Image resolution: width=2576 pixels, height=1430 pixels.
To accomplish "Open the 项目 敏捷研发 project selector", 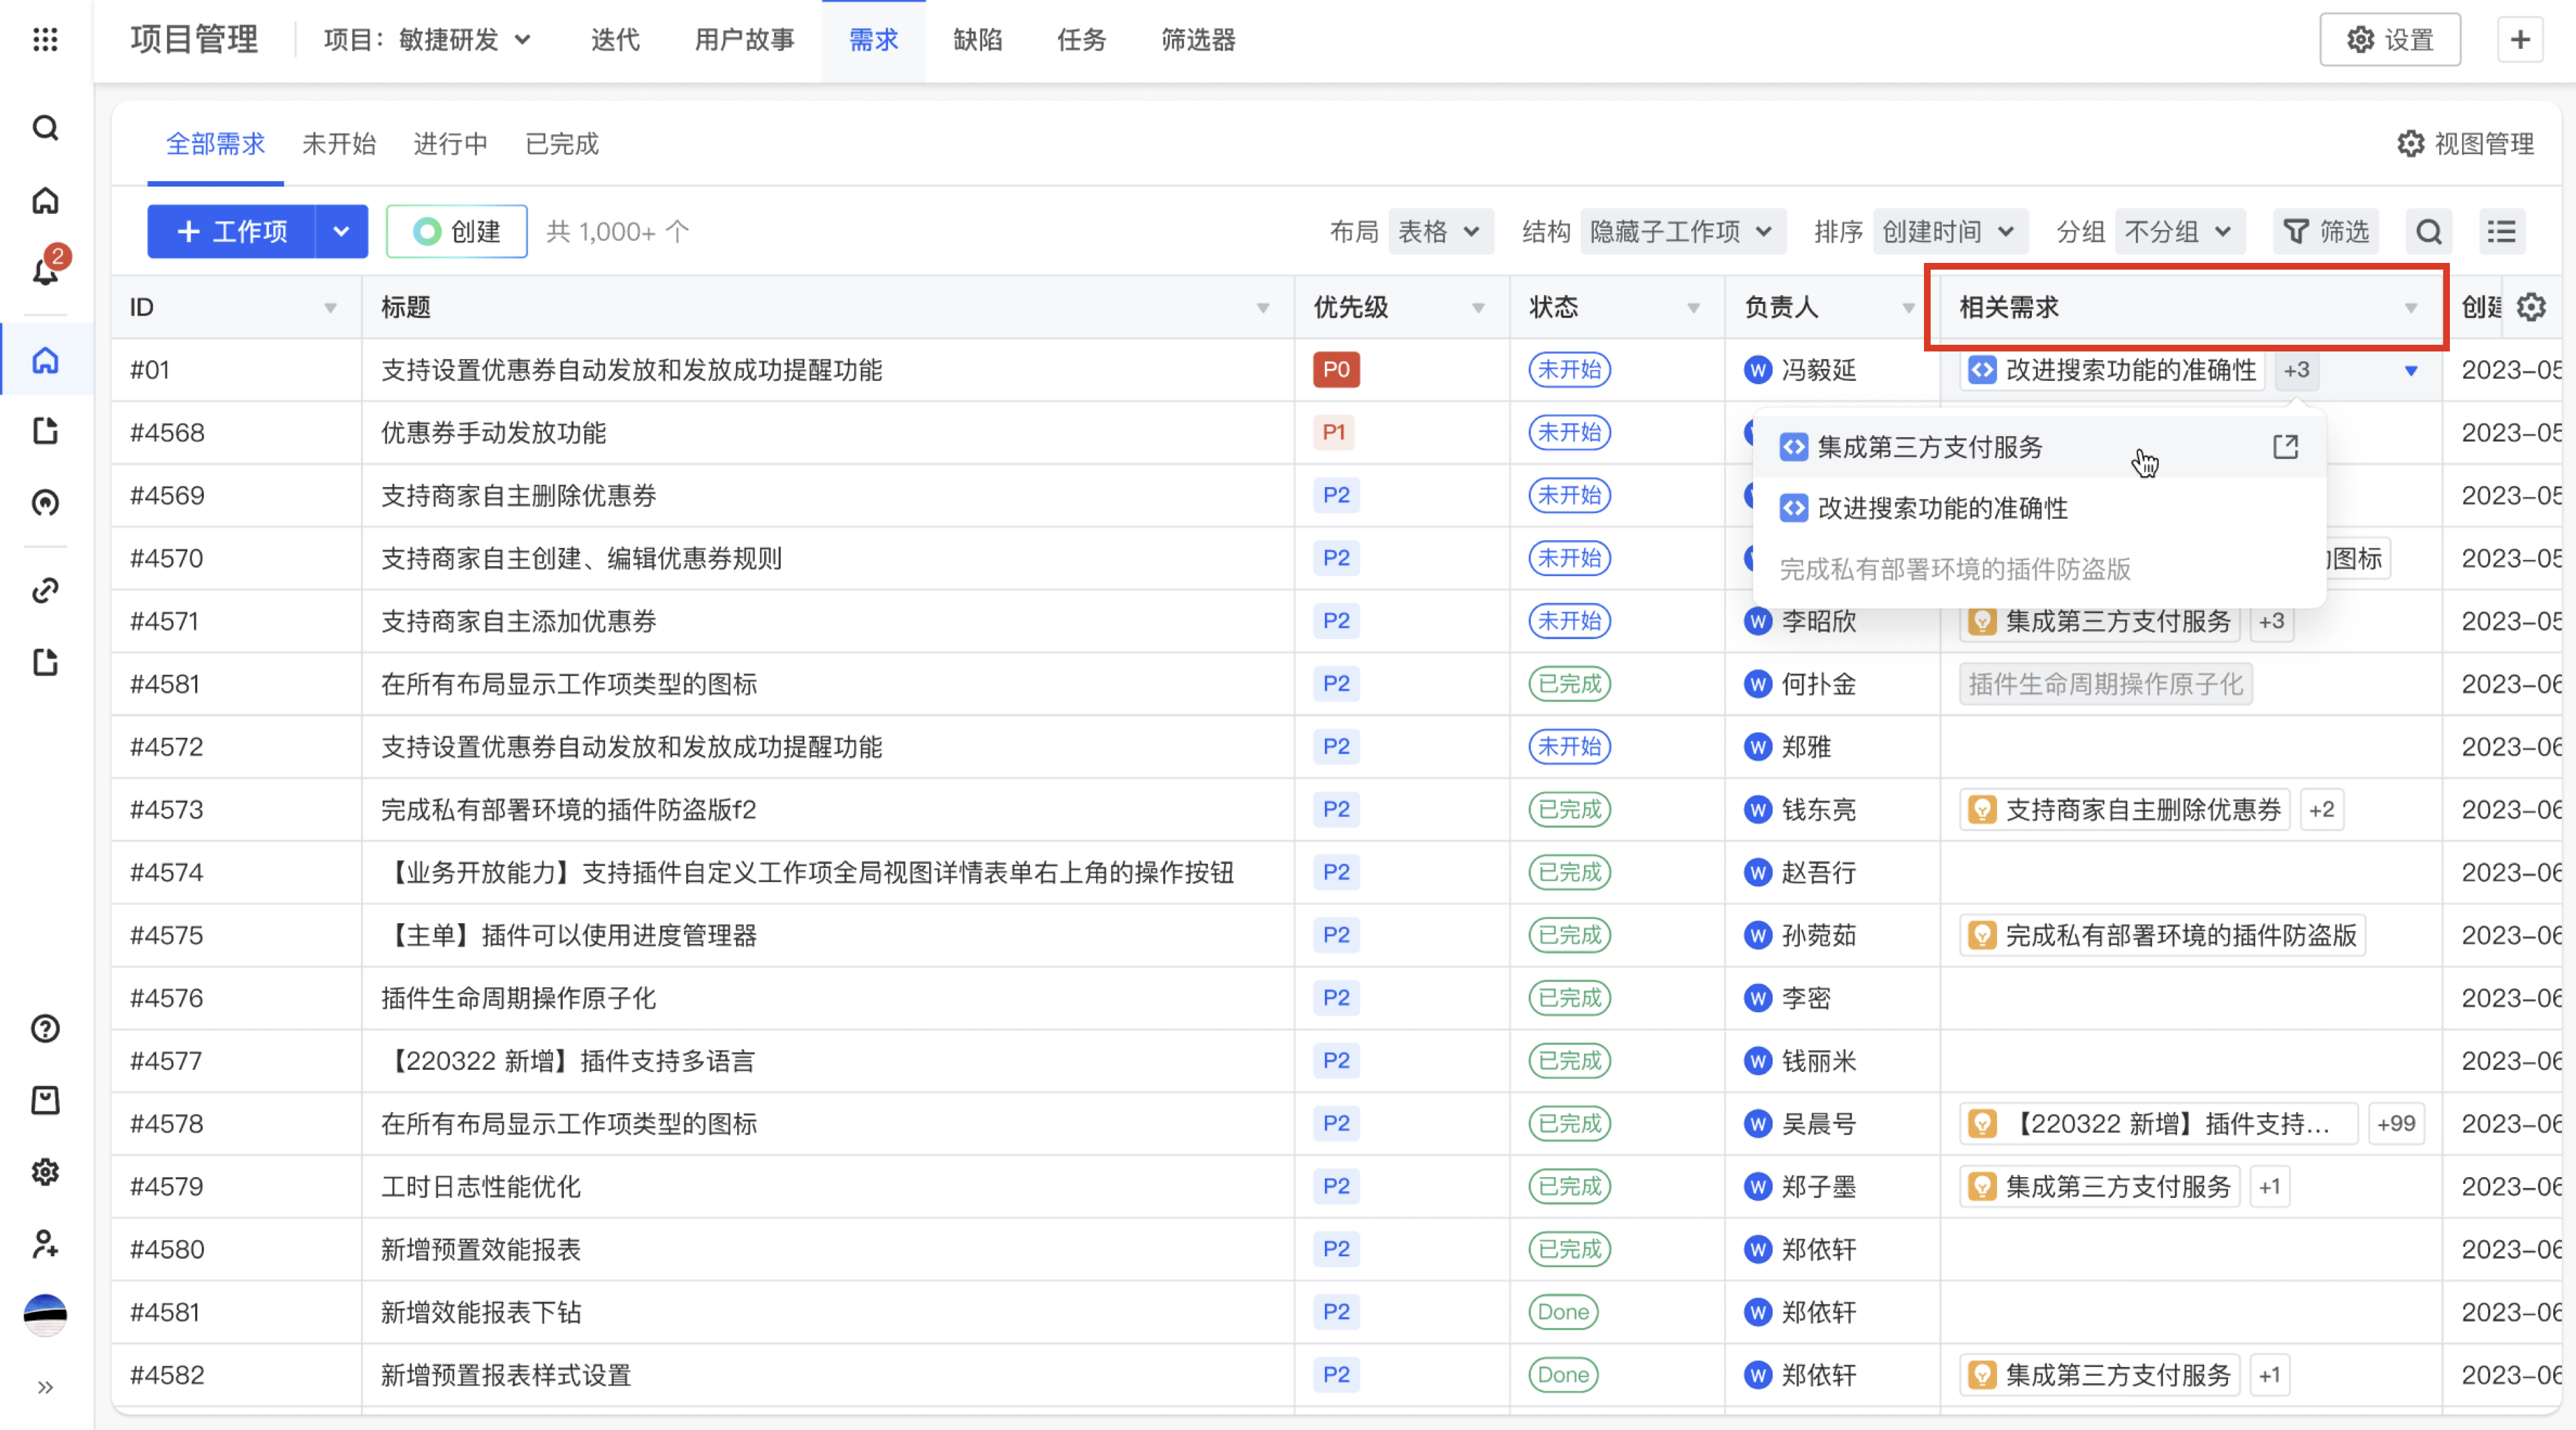I will (427, 40).
